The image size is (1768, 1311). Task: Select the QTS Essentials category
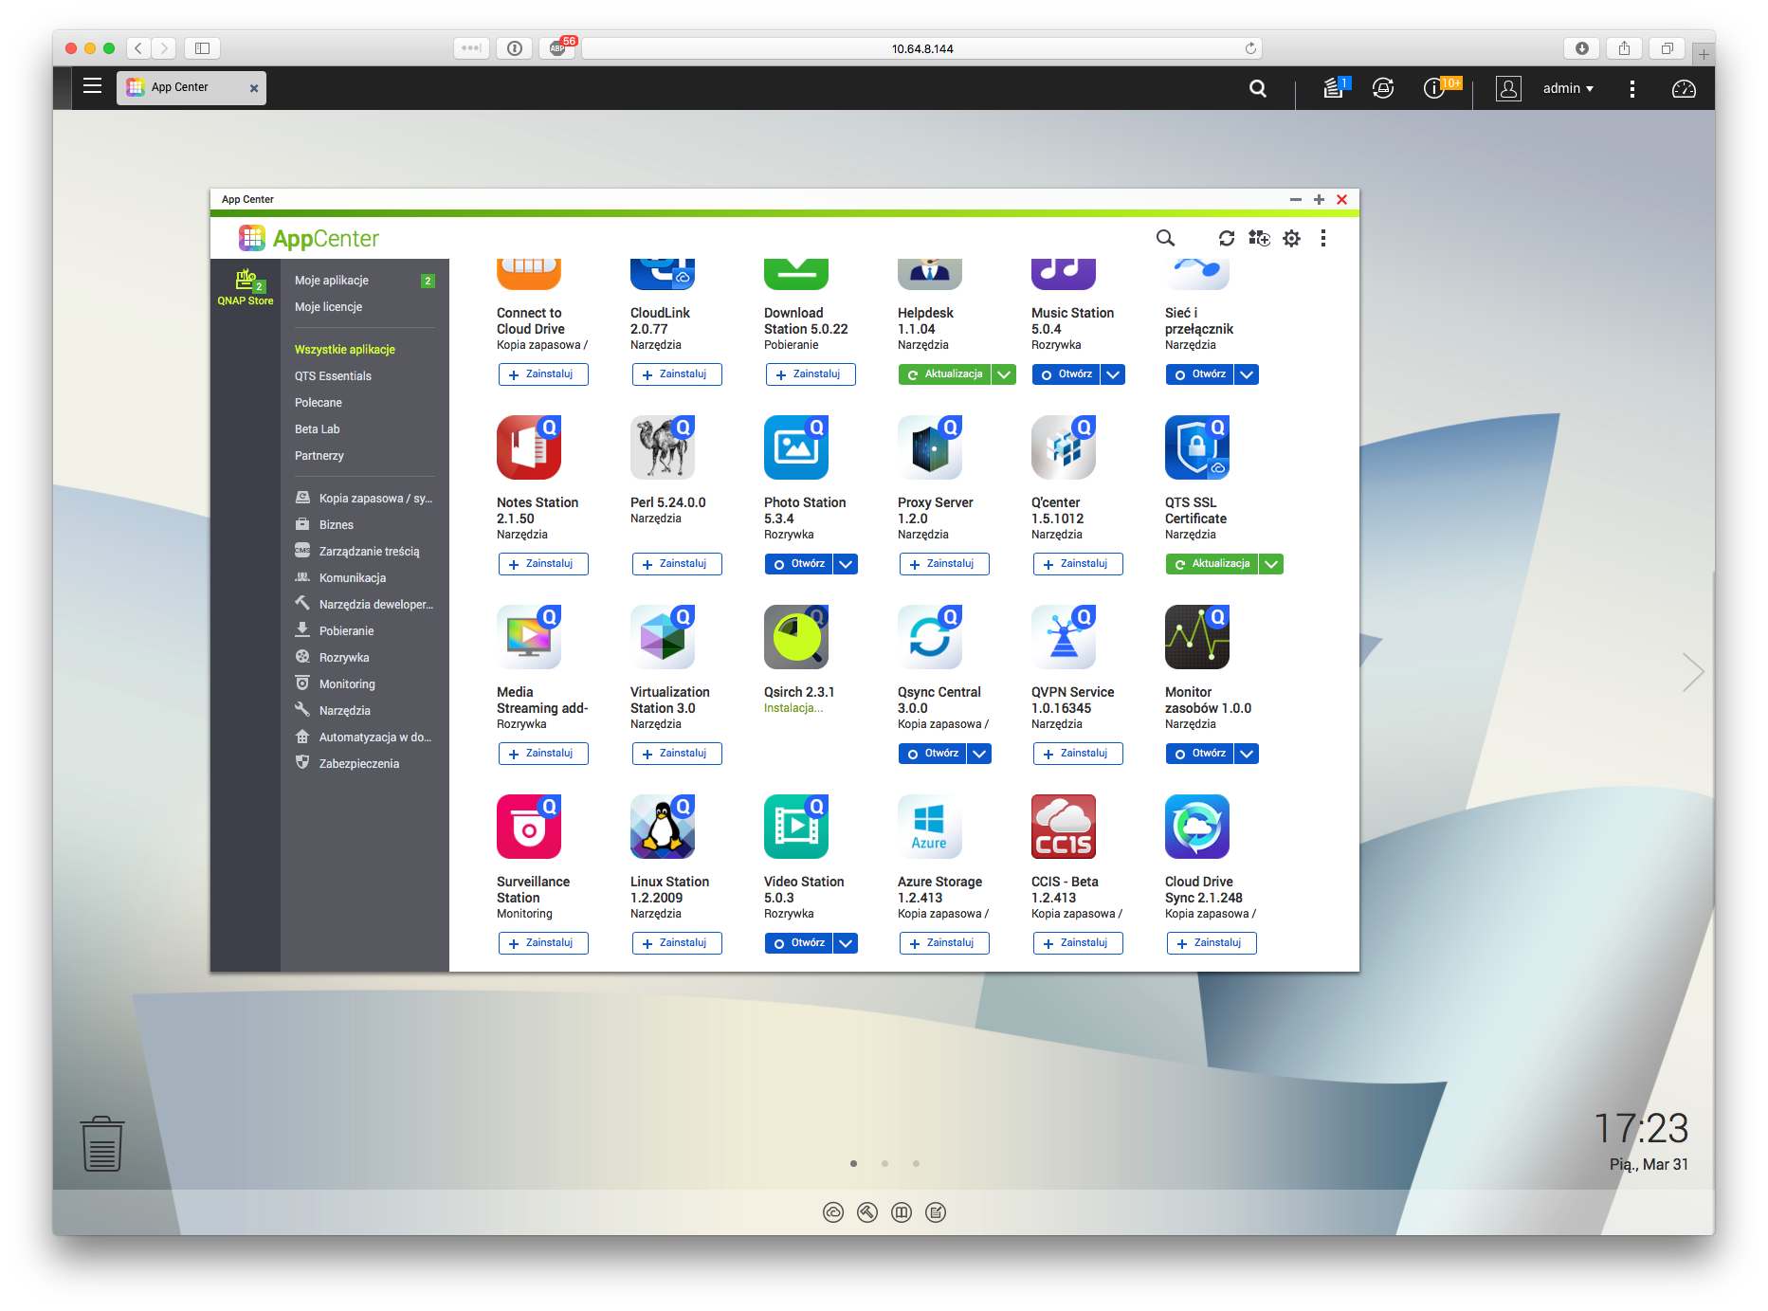333,376
